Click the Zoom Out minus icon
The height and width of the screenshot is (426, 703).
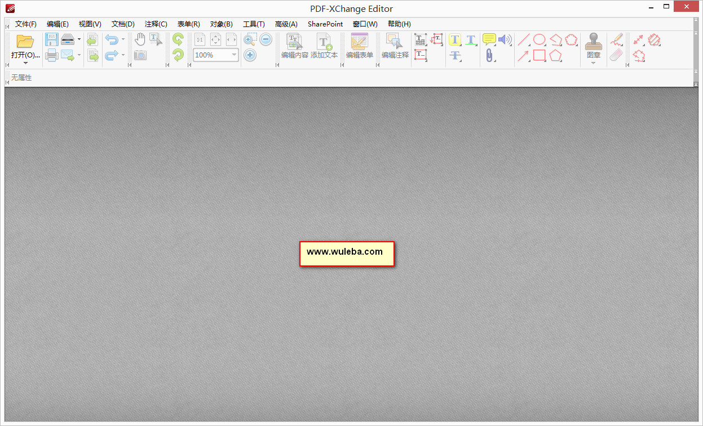[x=266, y=39]
